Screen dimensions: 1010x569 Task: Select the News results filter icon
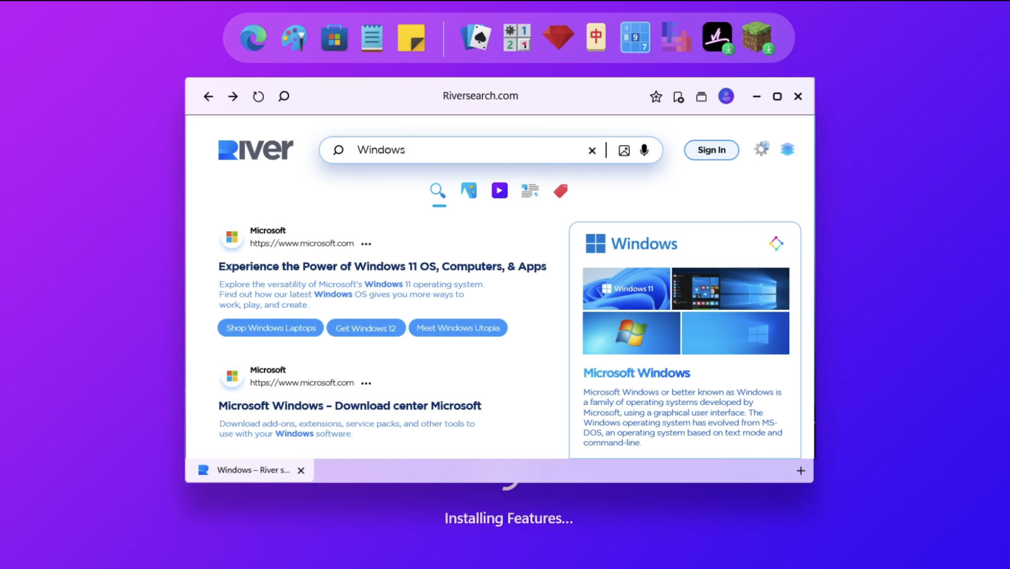(x=529, y=190)
